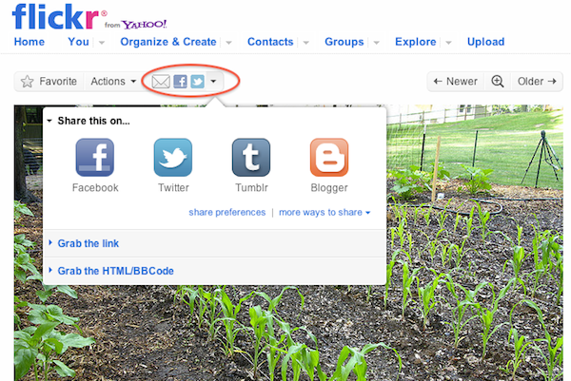Click the magnifier zoom icon
This screenshot has height=381, width=571.
(498, 82)
